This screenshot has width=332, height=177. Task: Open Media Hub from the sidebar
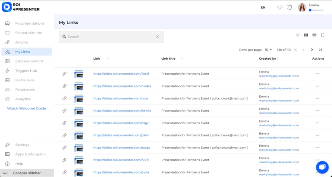coord(24,80)
